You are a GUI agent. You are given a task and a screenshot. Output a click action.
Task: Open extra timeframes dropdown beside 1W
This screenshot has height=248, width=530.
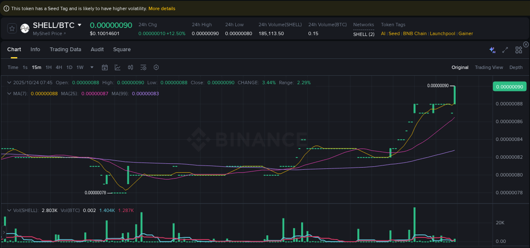pyautogui.click(x=92, y=67)
